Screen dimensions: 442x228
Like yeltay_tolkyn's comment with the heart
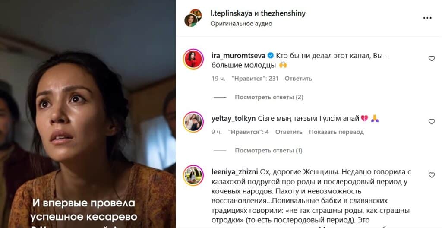click(432, 122)
